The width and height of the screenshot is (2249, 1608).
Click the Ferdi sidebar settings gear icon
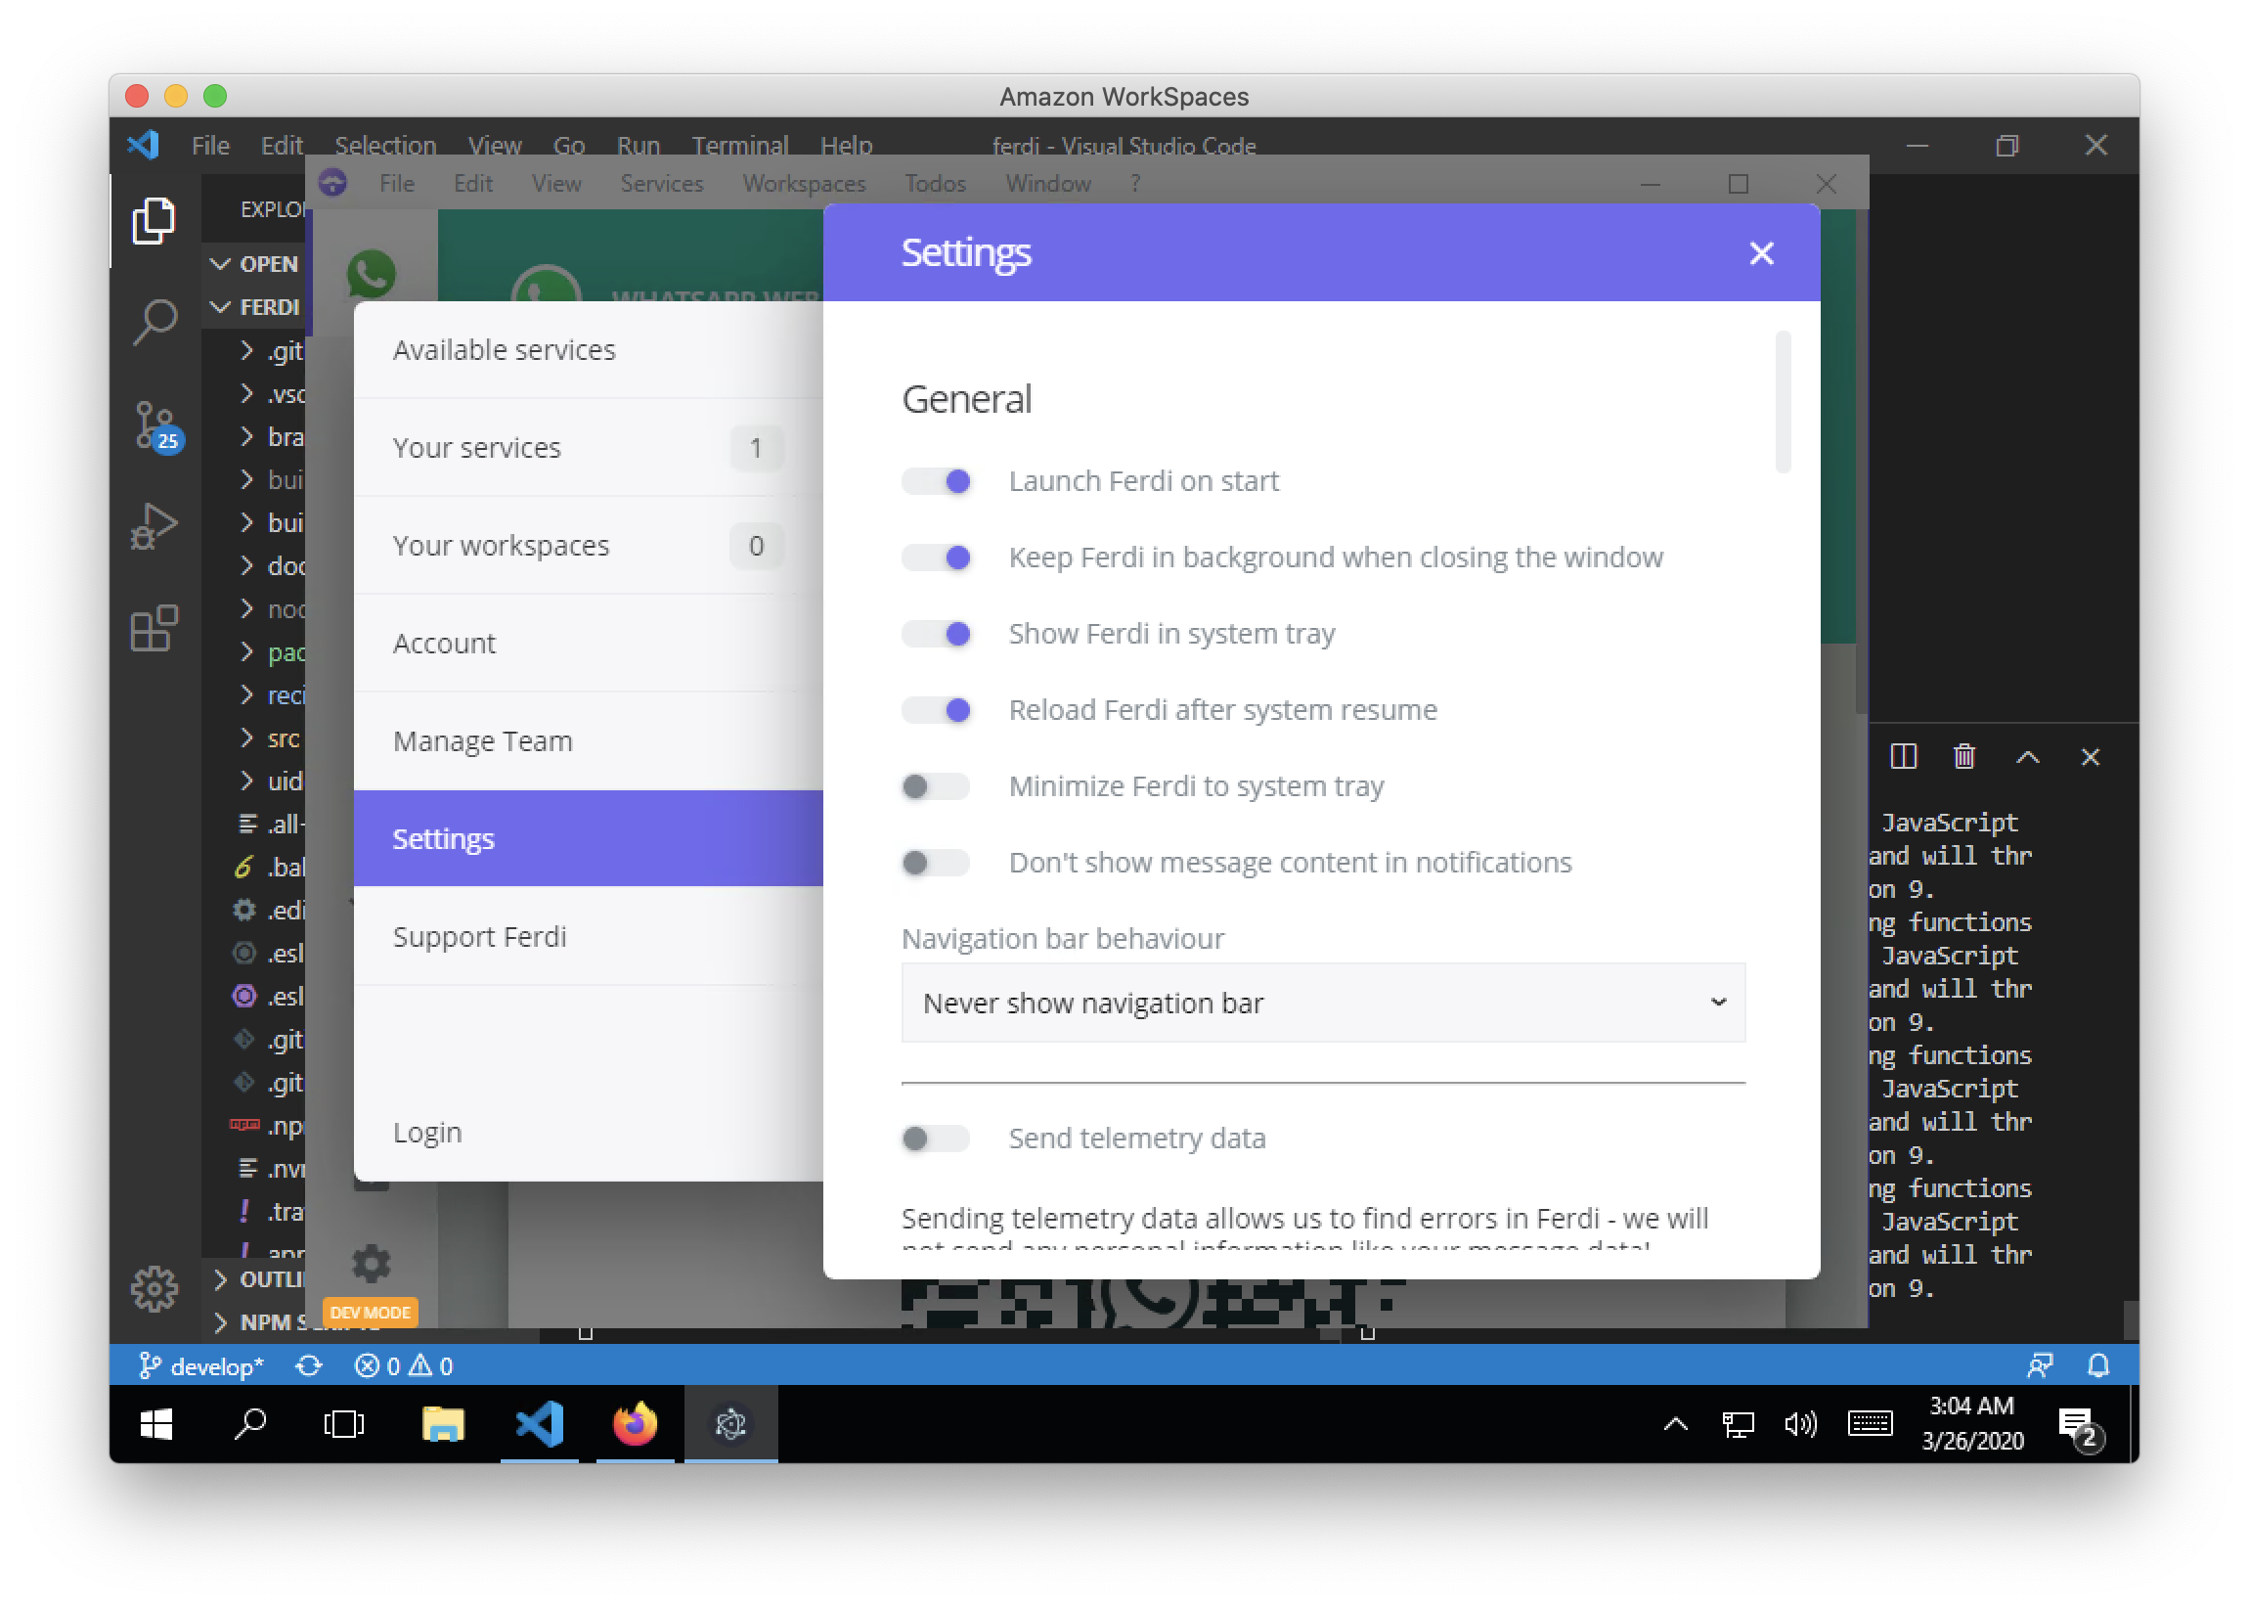click(372, 1263)
